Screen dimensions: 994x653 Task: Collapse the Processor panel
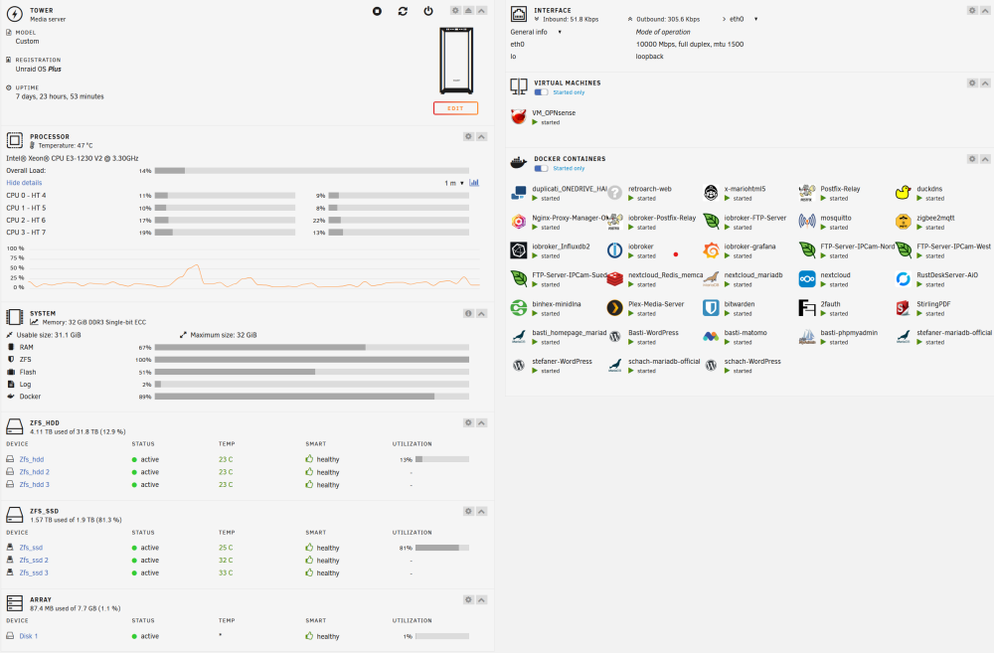coord(482,136)
